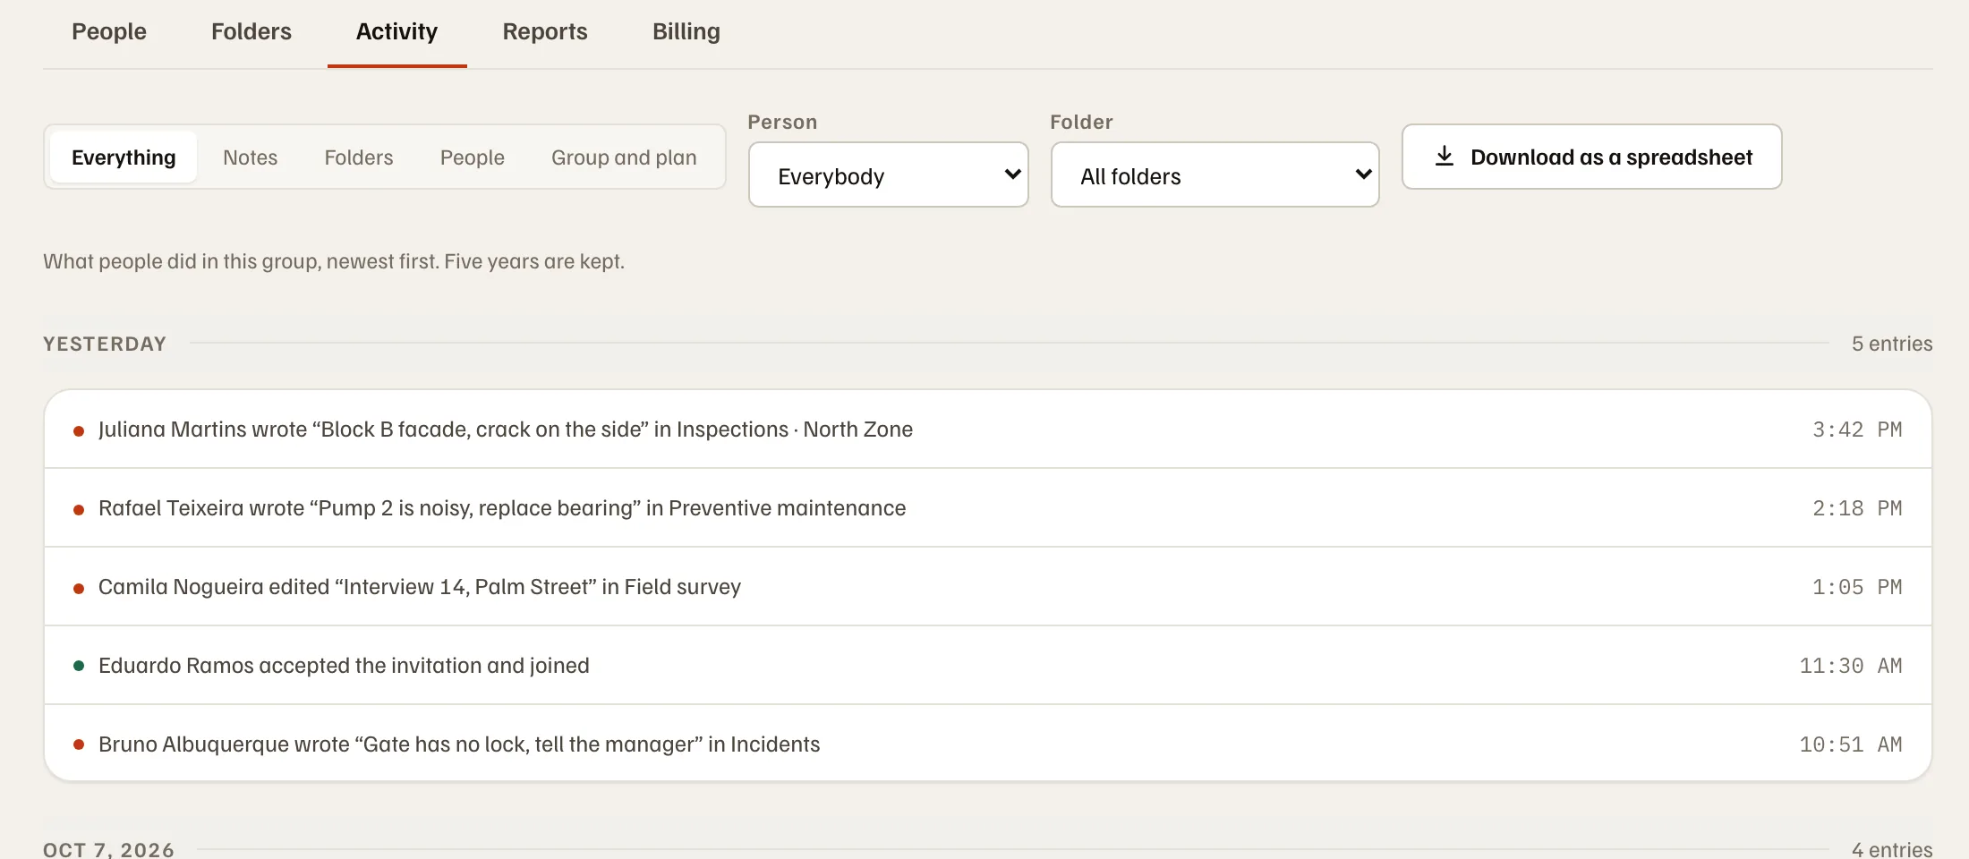Open Juliana Martins Block B facade entry

coord(988,429)
